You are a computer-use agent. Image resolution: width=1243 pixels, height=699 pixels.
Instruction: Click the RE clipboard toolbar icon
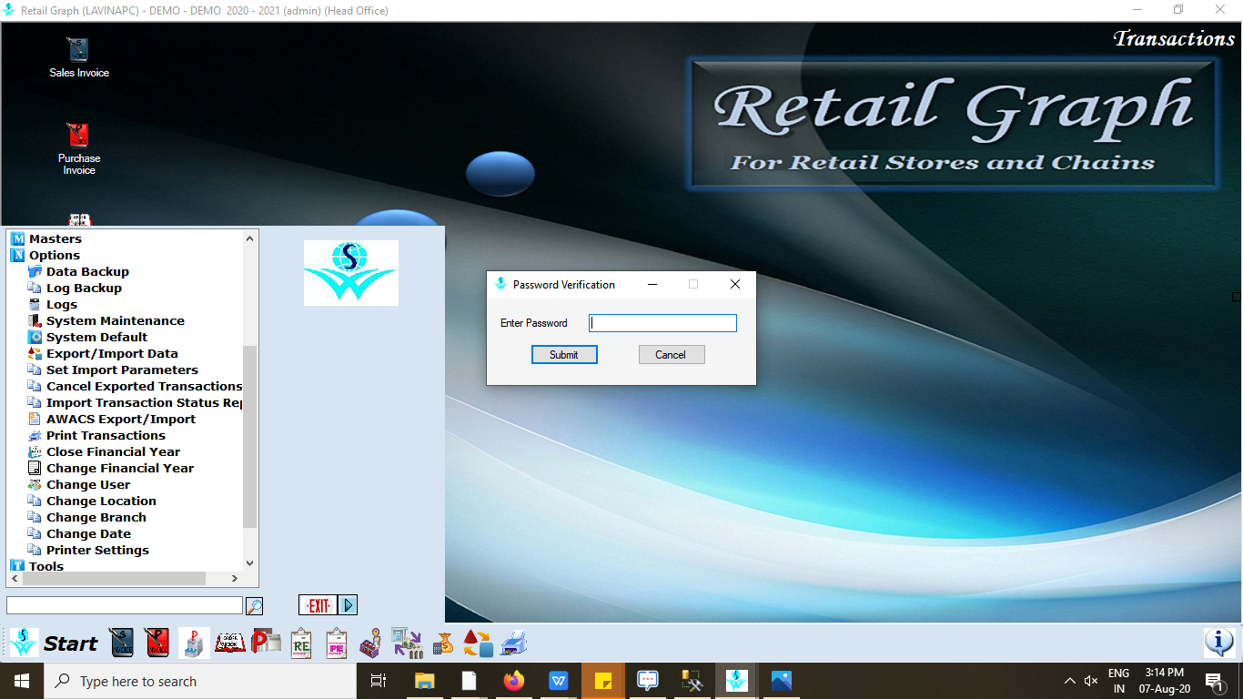coord(301,643)
